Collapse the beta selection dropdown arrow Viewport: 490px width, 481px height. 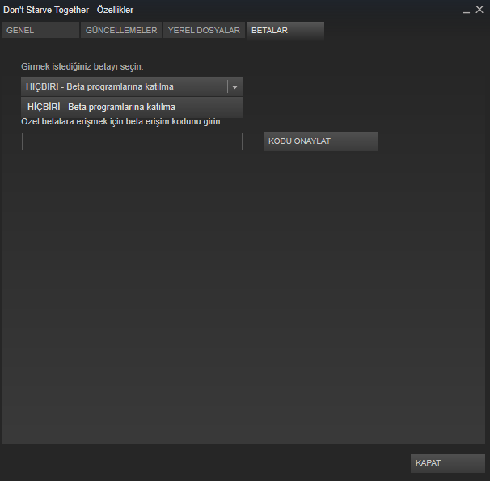235,86
